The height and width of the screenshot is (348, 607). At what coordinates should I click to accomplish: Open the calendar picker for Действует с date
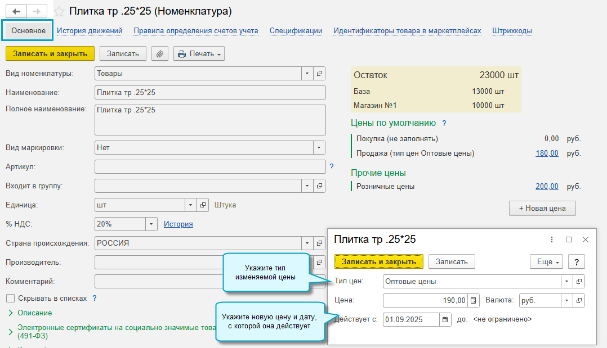click(x=445, y=319)
